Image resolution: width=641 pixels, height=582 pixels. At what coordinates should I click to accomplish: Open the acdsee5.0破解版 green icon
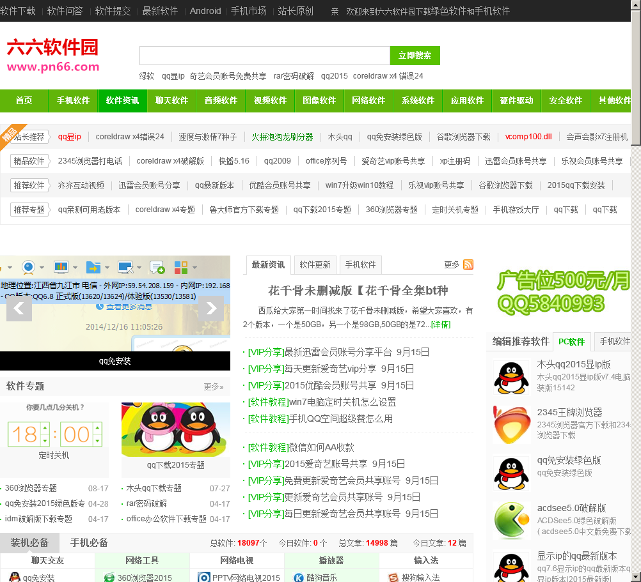click(x=511, y=521)
